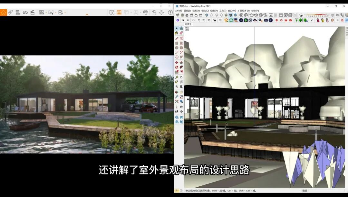The image size is (348, 197).
Task: Expand the panorama export dropdown arrow
Action: click(55, 13)
